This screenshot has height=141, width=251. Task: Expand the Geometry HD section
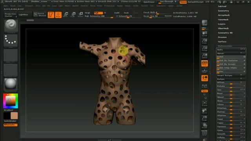point(225,33)
